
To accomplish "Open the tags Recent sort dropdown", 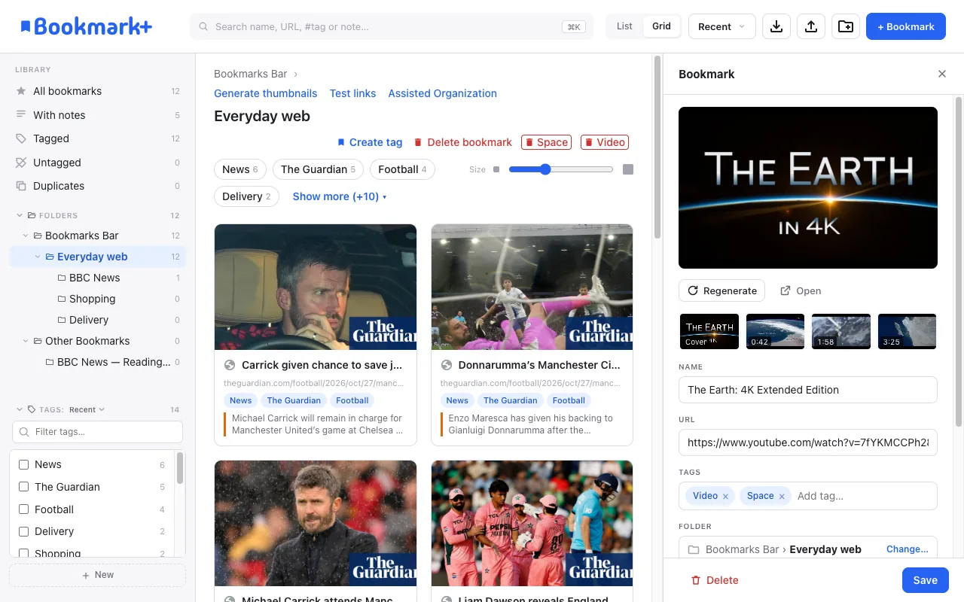I will (x=87, y=410).
